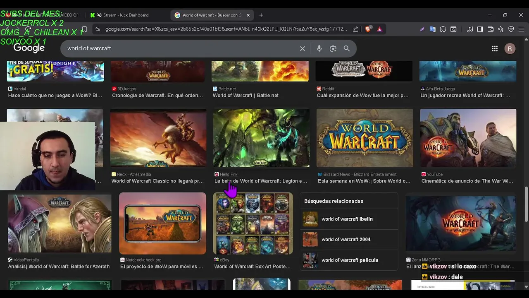Open the Brave hamburger main menu
The height and width of the screenshot is (298, 529).
pos(522,29)
